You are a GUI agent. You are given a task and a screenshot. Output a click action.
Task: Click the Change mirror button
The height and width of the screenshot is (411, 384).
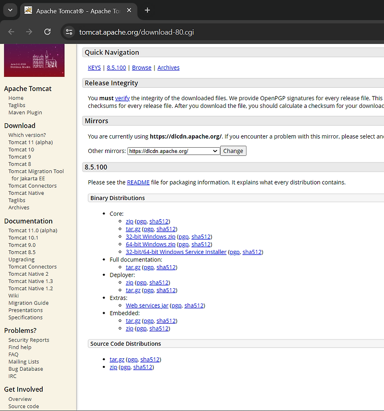point(233,151)
